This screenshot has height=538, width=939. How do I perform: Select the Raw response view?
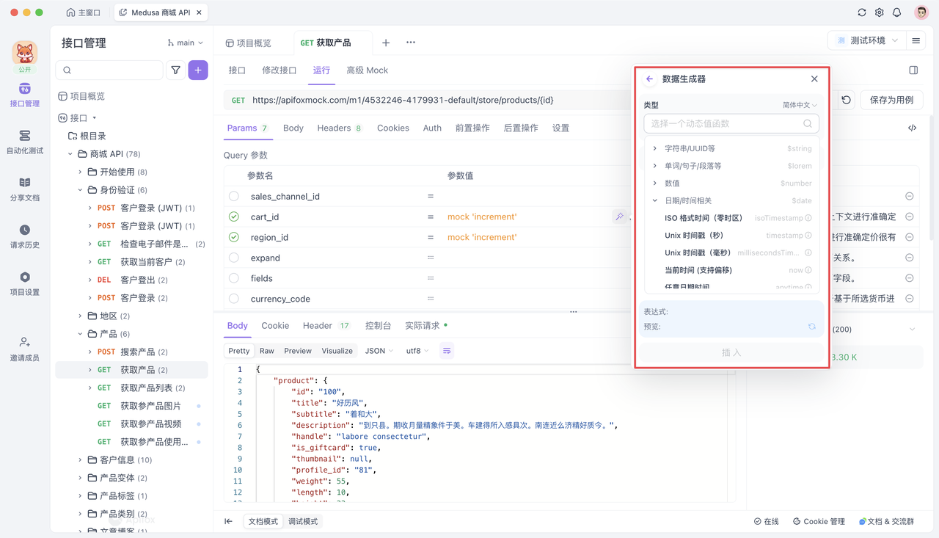(267, 351)
